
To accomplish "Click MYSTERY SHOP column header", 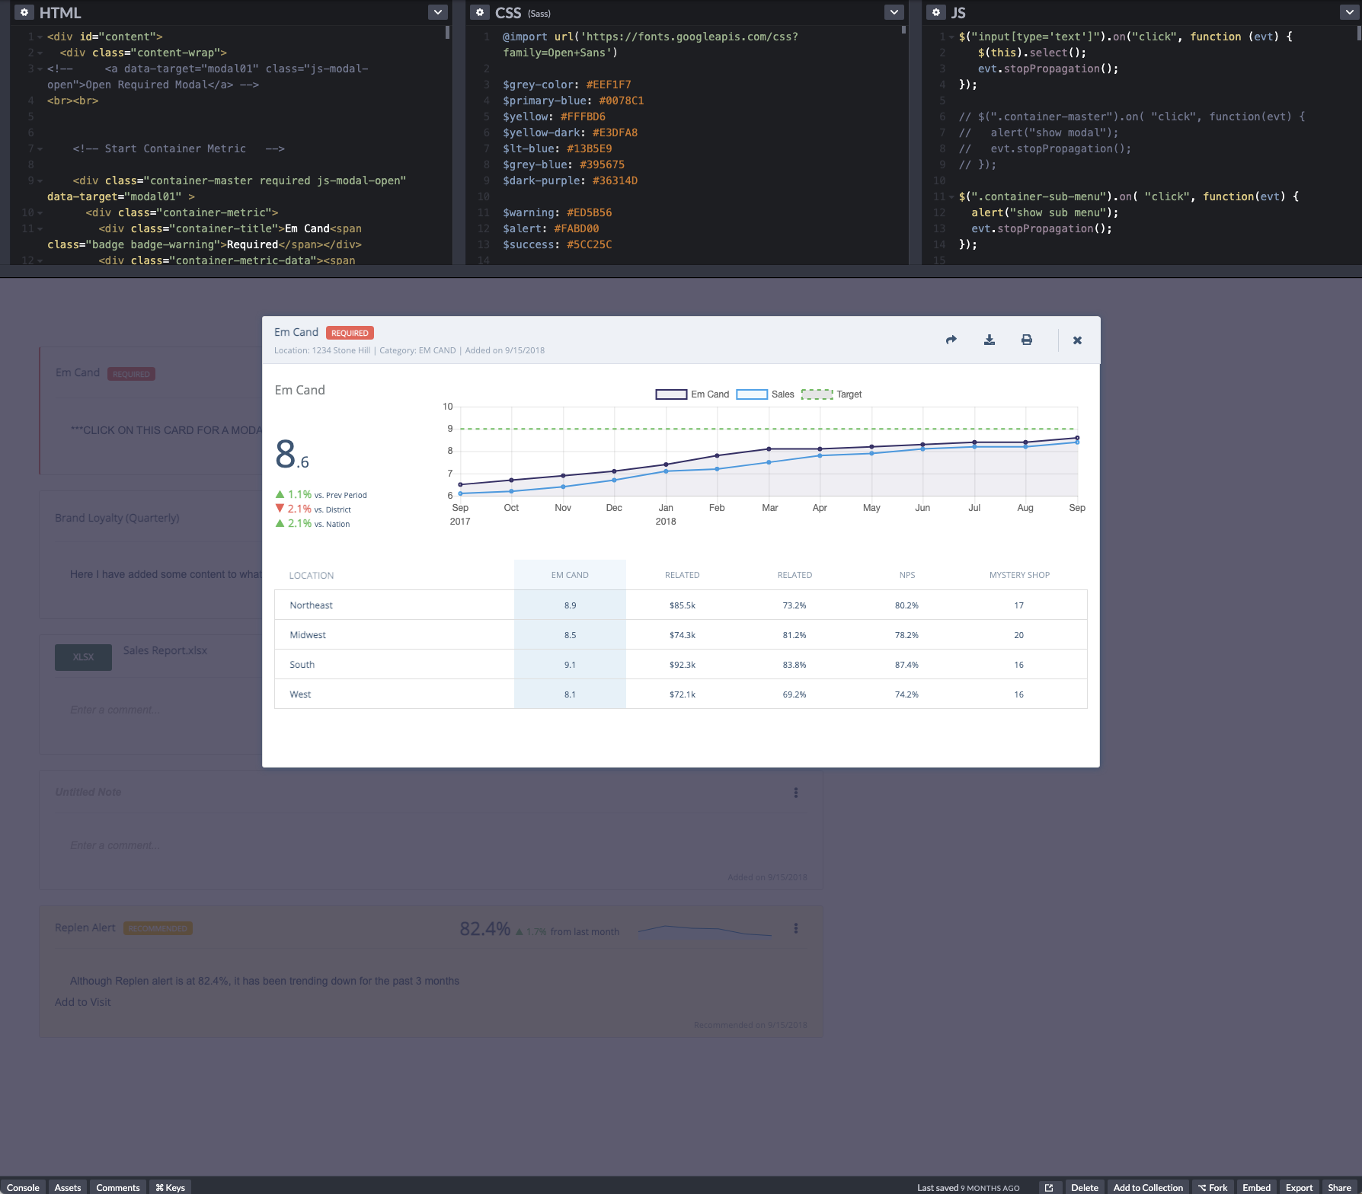I will (x=1019, y=575).
